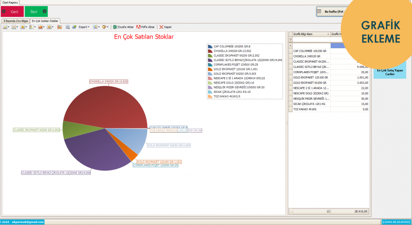Viewport: 412px width, 225px height.
Task: Click the En Çok Satılan Stoklar chart title
Action: click(x=144, y=37)
